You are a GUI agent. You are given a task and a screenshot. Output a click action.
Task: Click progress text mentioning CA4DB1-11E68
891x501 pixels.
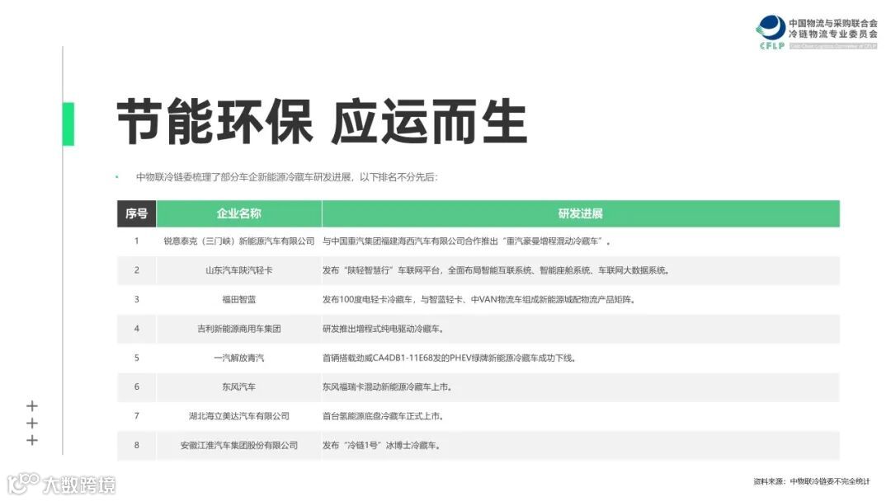[450, 358]
